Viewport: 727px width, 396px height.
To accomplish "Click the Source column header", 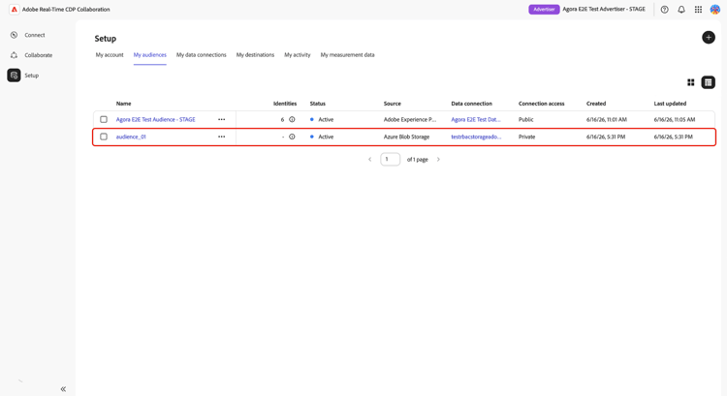I will [x=393, y=104].
